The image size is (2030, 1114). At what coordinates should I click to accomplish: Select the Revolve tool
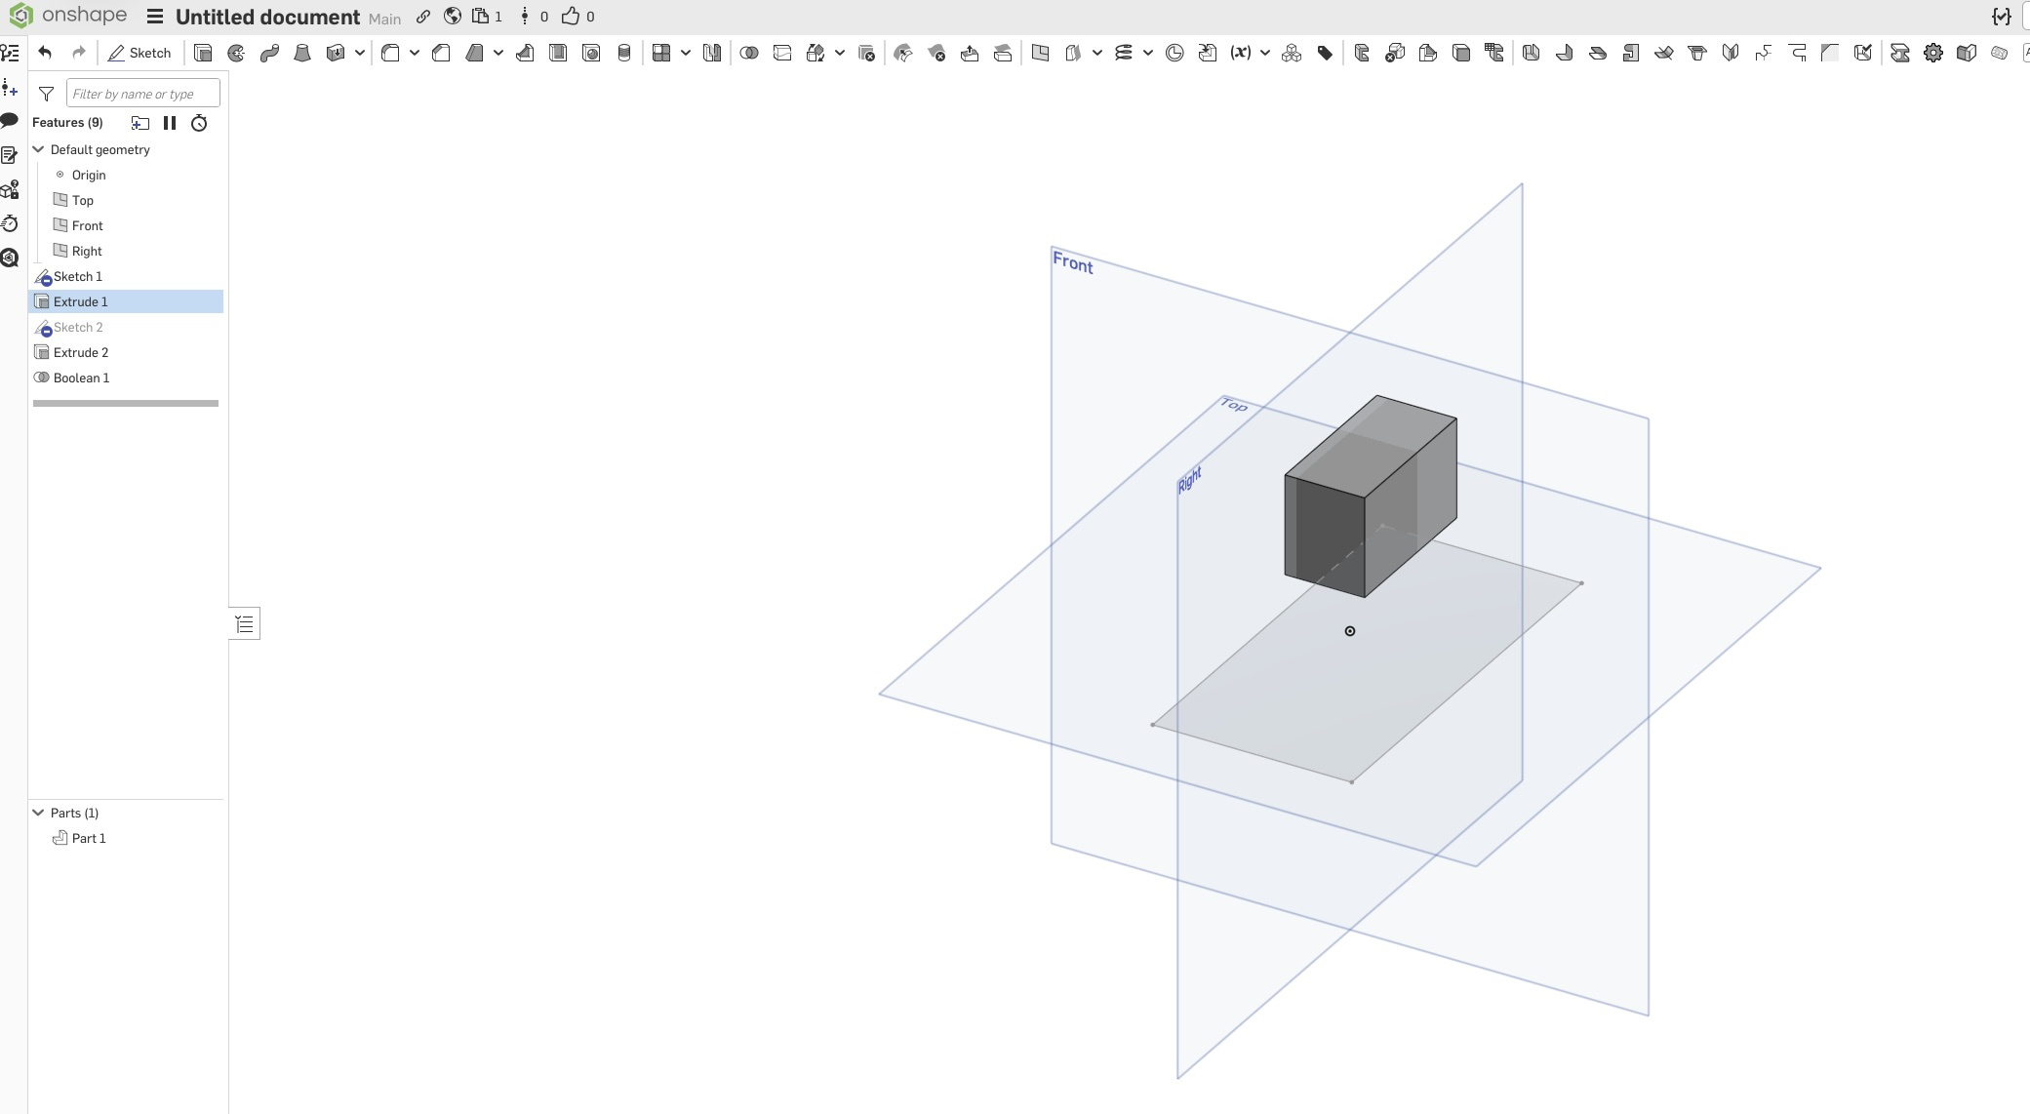236,53
